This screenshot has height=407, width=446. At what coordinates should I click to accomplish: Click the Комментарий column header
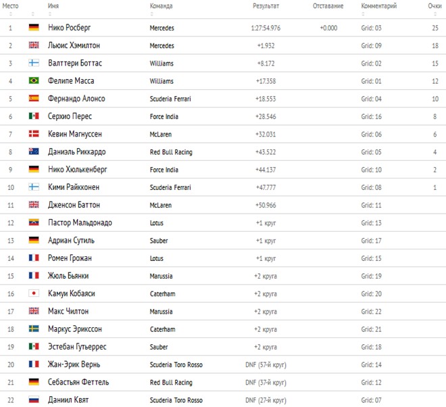pos(379,6)
